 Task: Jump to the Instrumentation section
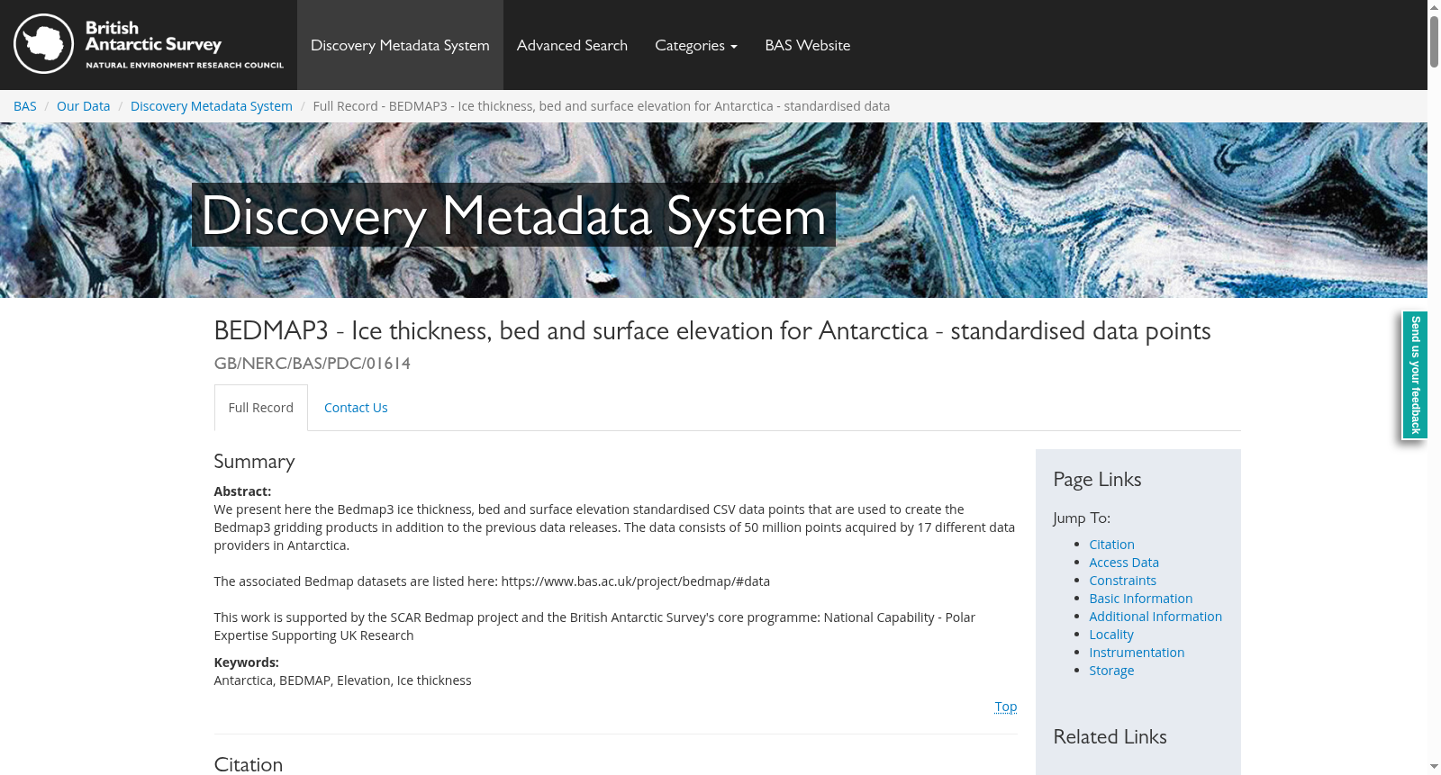pos(1137,653)
